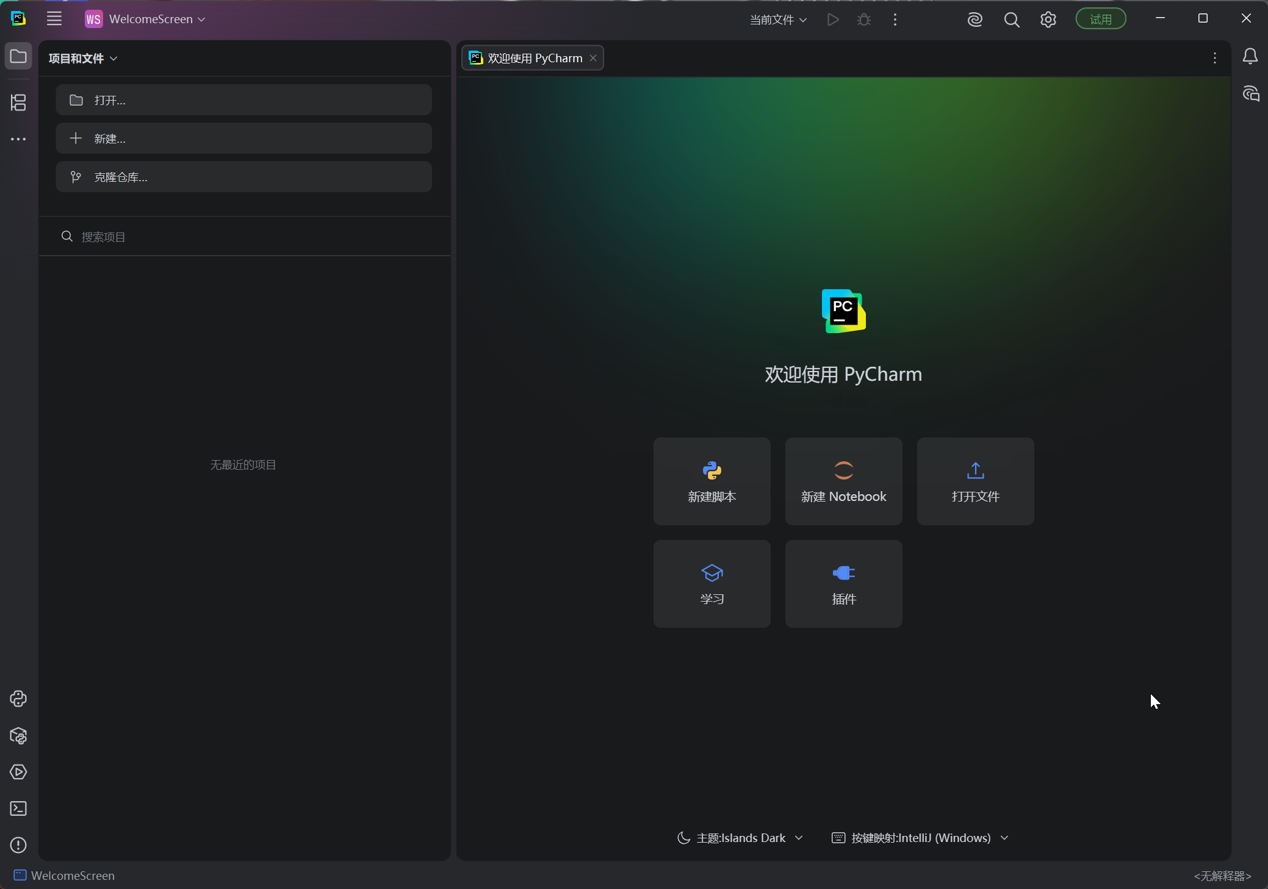Create a new script with 新建脚本
Viewport: 1268px width, 889px height.
click(x=712, y=481)
